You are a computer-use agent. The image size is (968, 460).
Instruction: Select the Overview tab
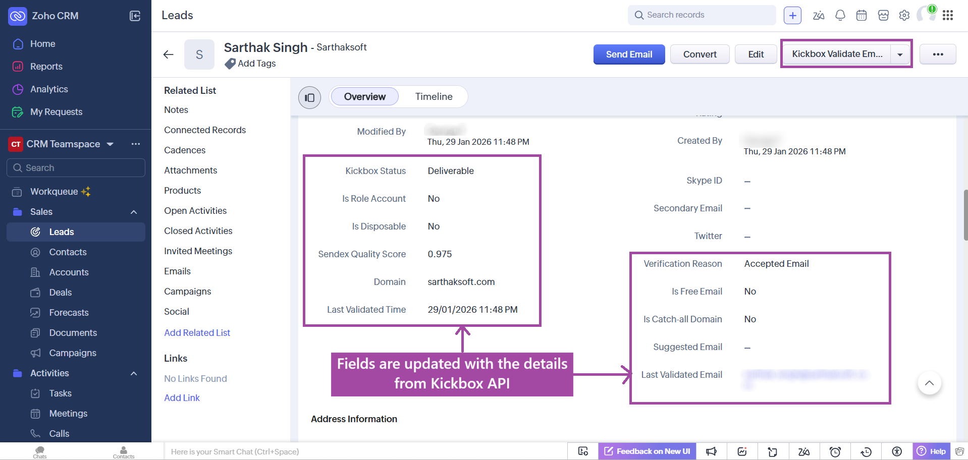coord(364,97)
